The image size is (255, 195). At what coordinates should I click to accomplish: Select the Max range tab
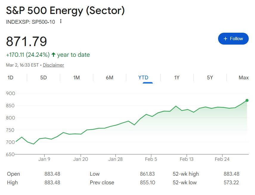pyautogui.click(x=244, y=78)
